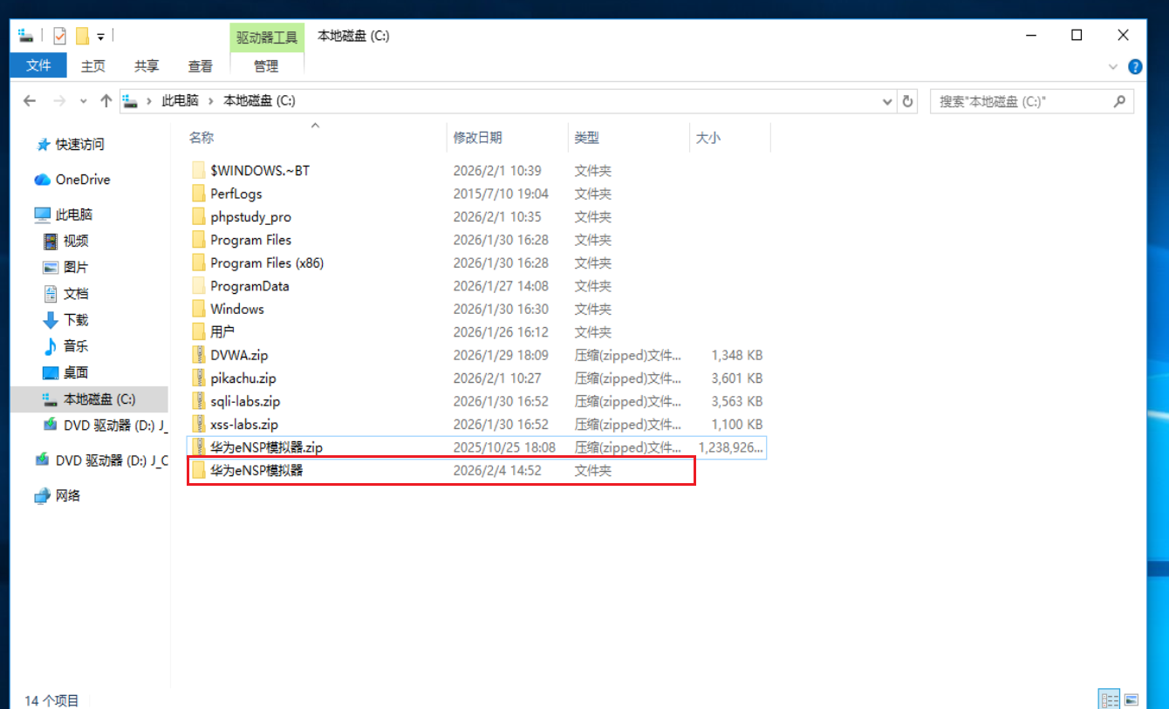Select 网络 in the navigation pane
The width and height of the screenshot is (1169, 709).
(x=57, y=495)
